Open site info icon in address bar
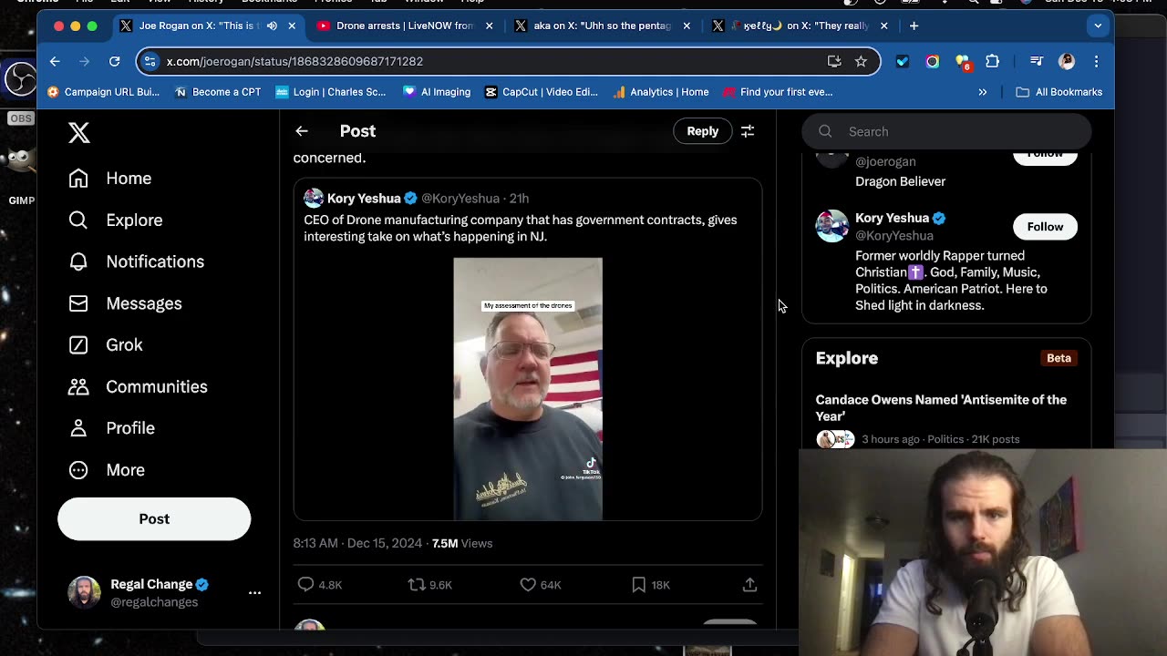This screenshot has width=1167, height=656. (x=151, y=61)
